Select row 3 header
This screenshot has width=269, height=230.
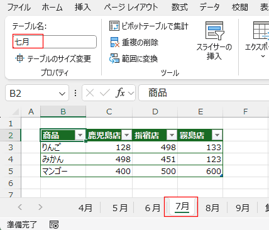tap(11, 147)
